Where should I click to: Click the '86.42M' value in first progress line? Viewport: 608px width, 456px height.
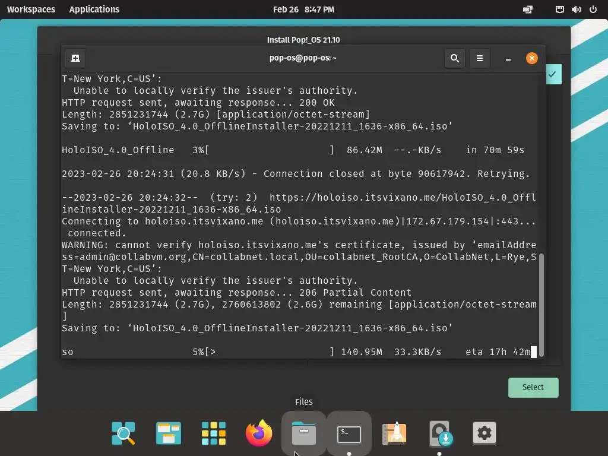365,150
